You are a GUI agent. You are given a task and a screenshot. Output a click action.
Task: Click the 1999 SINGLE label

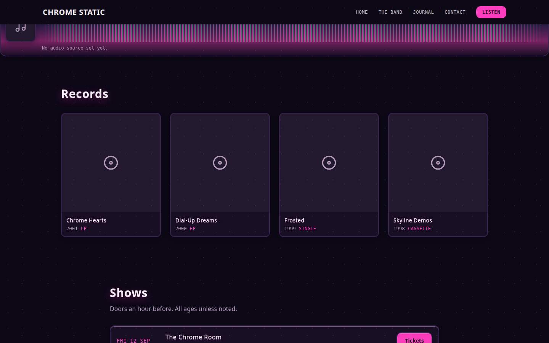[300, 229]
